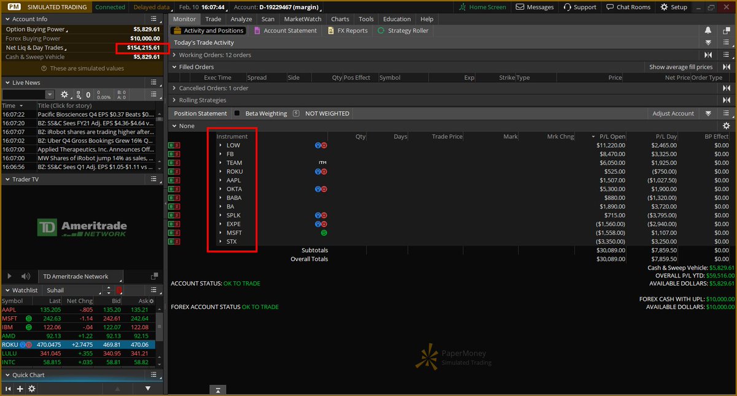
Task: Switch to the Scan tab
Action: click(268, 19)
